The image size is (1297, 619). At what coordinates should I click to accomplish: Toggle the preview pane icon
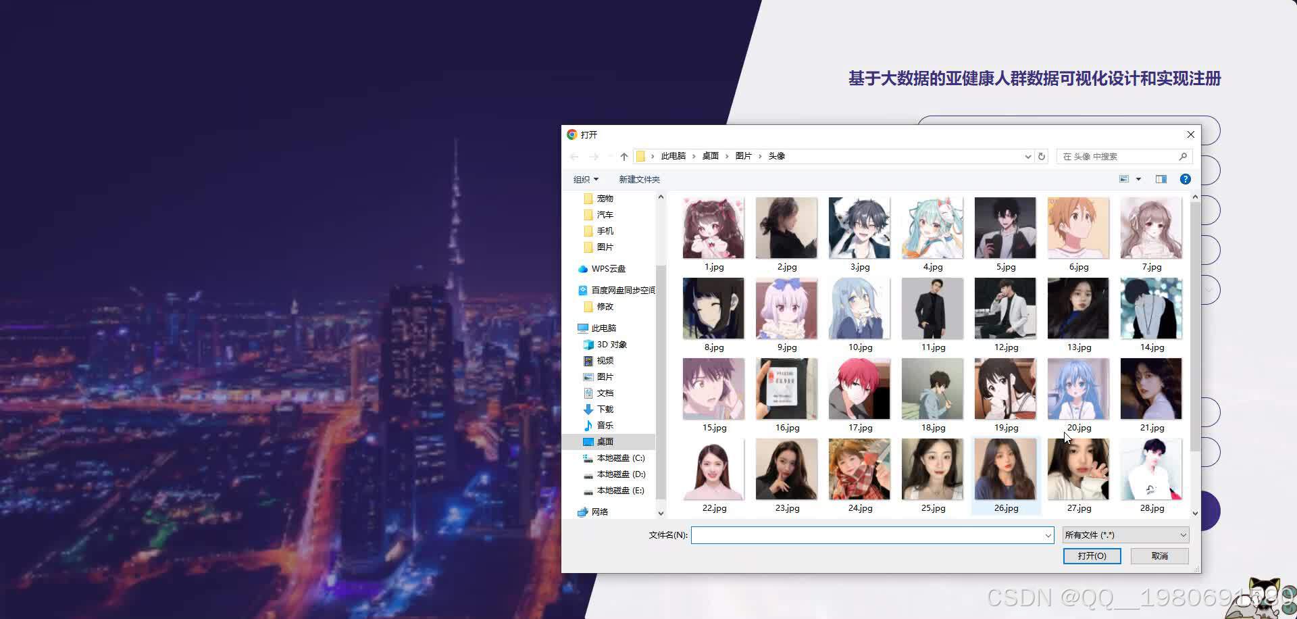click(x=1161, y=179)
